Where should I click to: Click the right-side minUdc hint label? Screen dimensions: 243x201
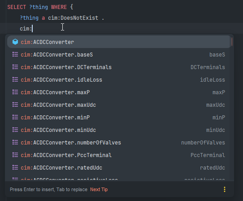click(216, 130)
